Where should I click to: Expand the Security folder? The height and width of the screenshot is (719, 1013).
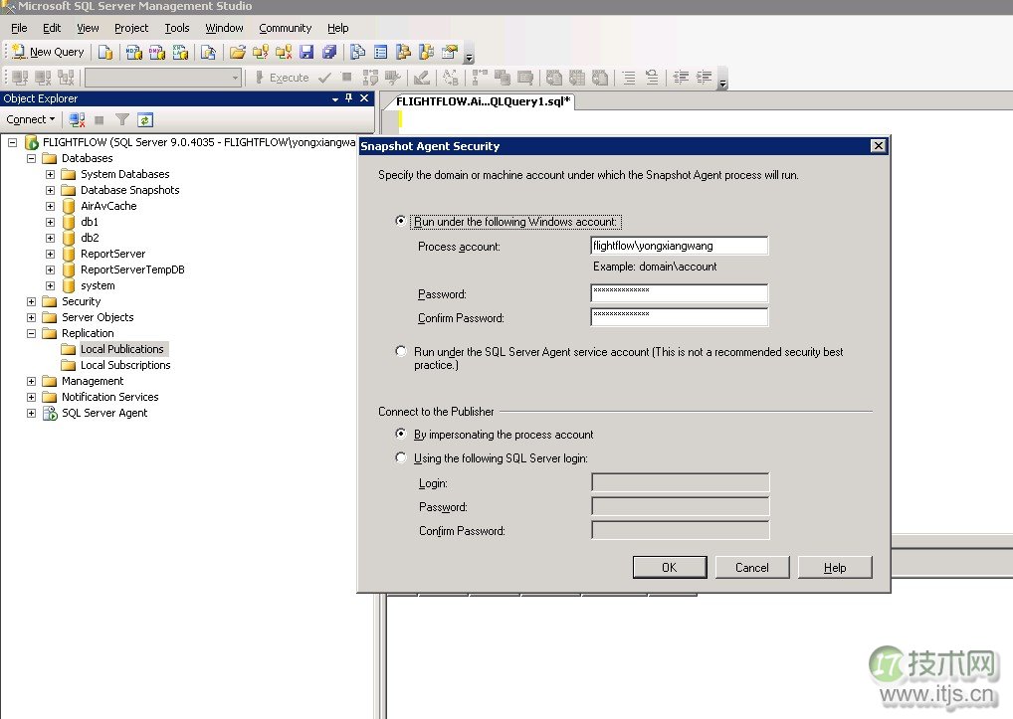pos(31,301)
